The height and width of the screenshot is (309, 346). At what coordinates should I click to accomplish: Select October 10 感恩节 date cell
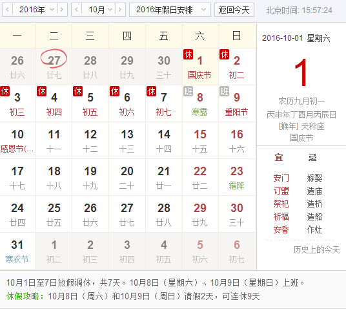pos(17,140)
